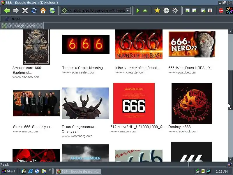
Task: Click the Images bookmark in links bar
Action: 13,19
